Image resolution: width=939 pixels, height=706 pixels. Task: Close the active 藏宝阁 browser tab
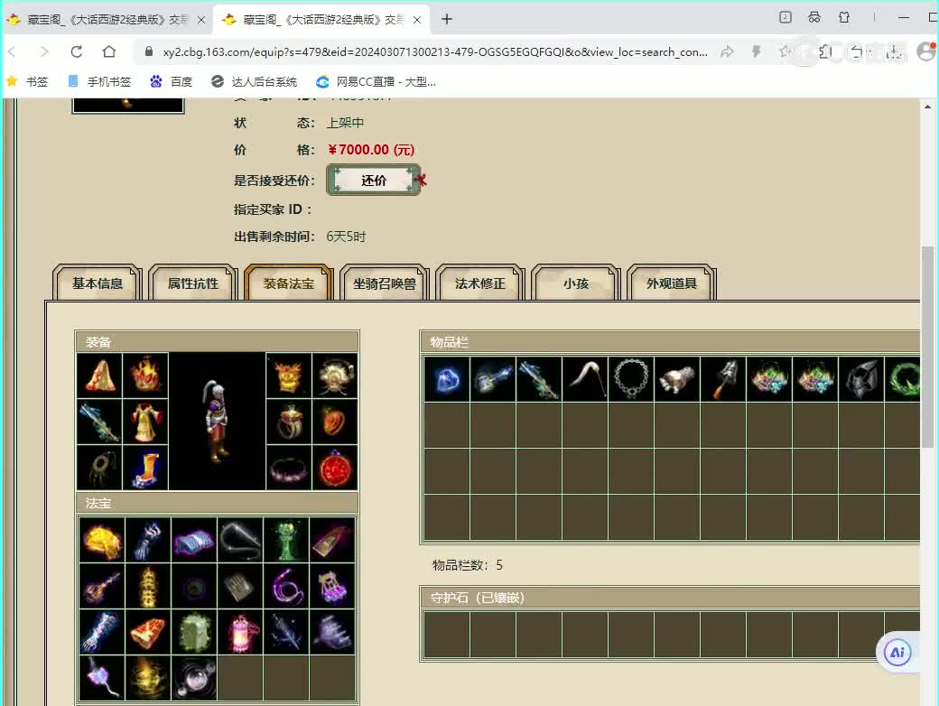(x=417, y=20)
